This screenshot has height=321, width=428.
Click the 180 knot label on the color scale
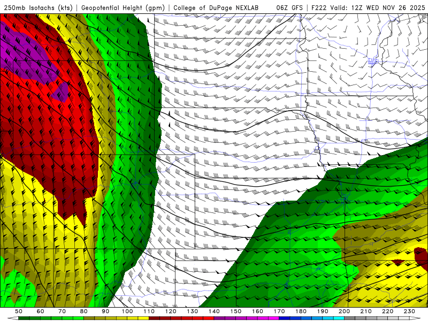301,311
